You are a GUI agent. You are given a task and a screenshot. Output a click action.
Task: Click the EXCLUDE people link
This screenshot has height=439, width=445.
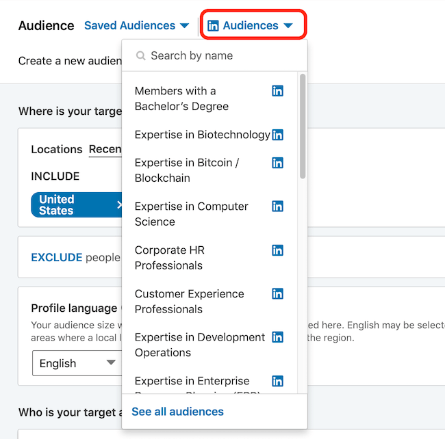pyautogui.click(x=56, y=257)
